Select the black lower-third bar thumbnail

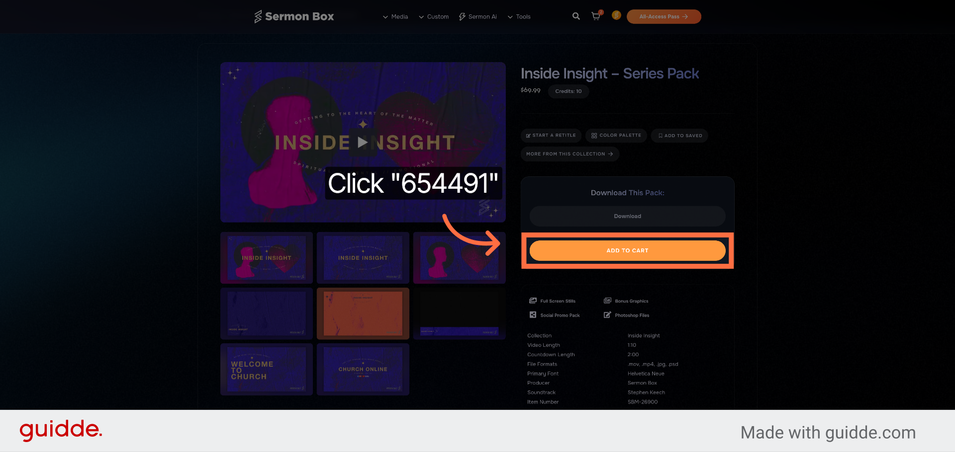(460, 313)
